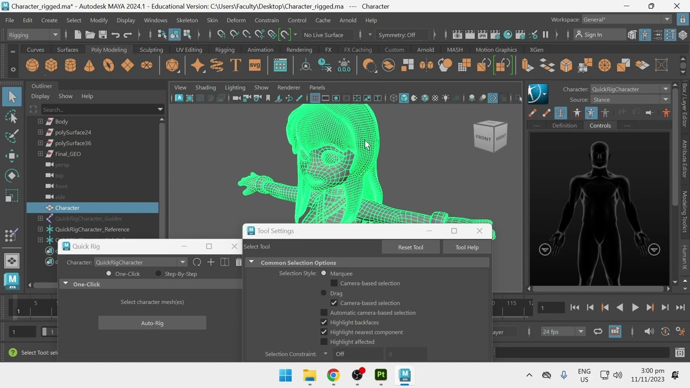Activate the Move tool in toolbox

[x=12, y=156]
